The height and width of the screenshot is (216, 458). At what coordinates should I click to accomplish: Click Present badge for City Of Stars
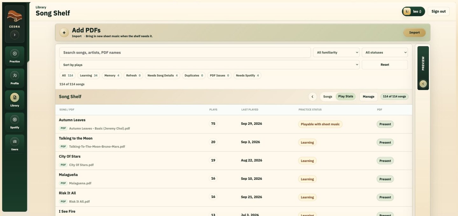pos(385,161)
